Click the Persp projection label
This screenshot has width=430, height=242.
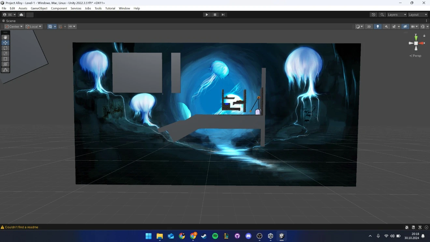click(x=416, y=56)
